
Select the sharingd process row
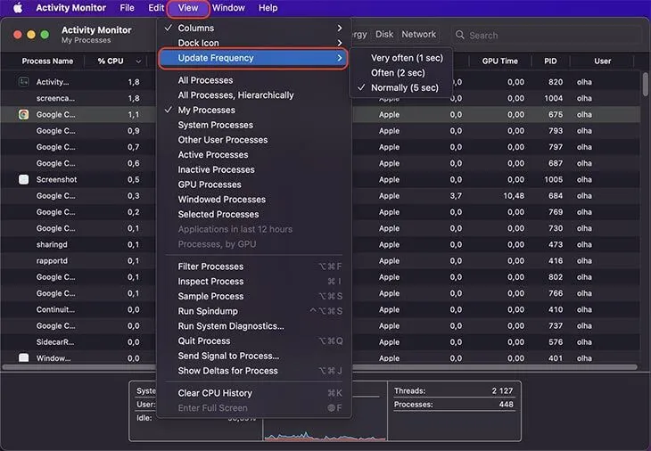(319, 244)
